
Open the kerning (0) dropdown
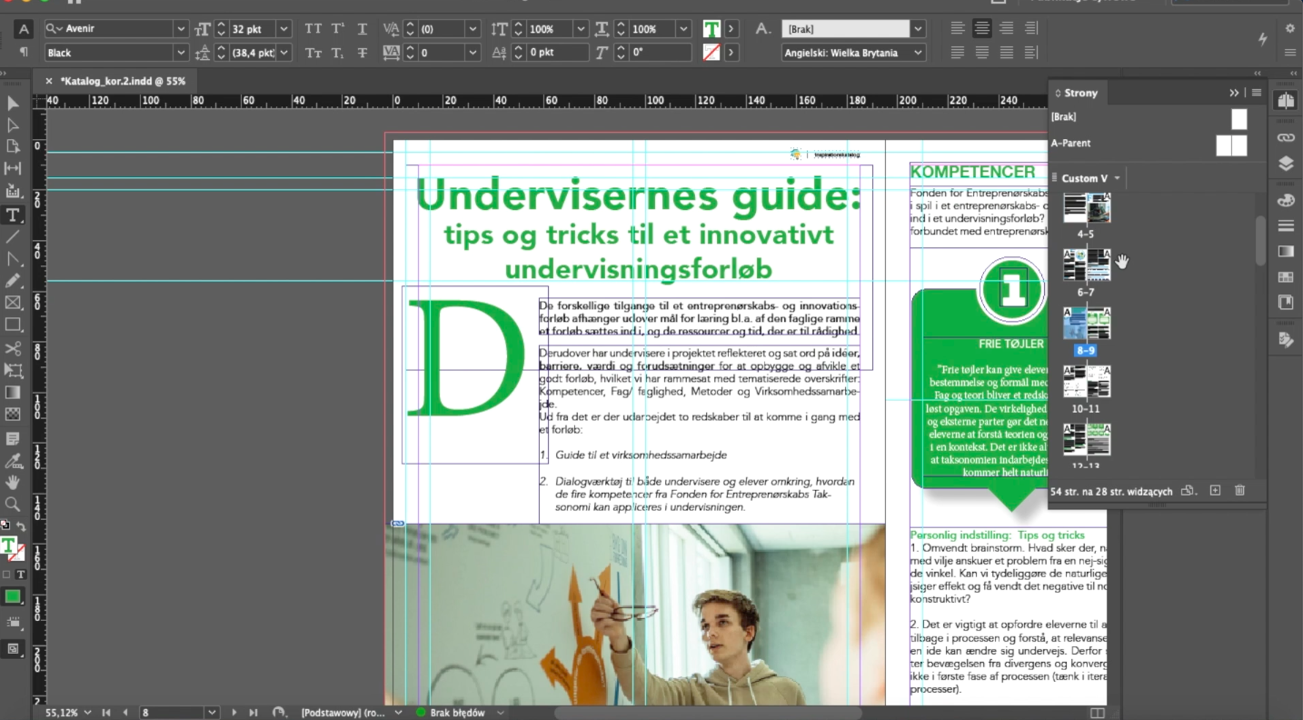pyautogui.click(x=472, y=29)
